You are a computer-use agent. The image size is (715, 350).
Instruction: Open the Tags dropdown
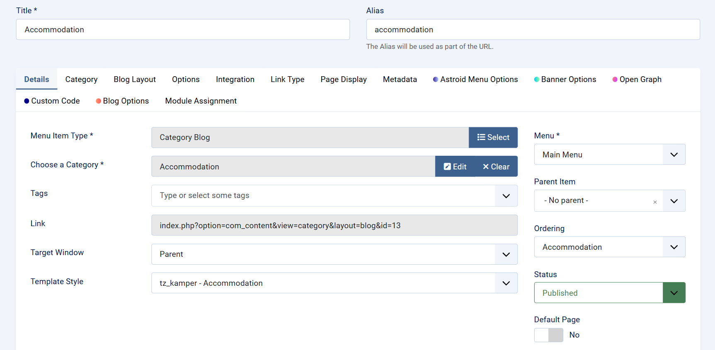click(x=506, y=196)
